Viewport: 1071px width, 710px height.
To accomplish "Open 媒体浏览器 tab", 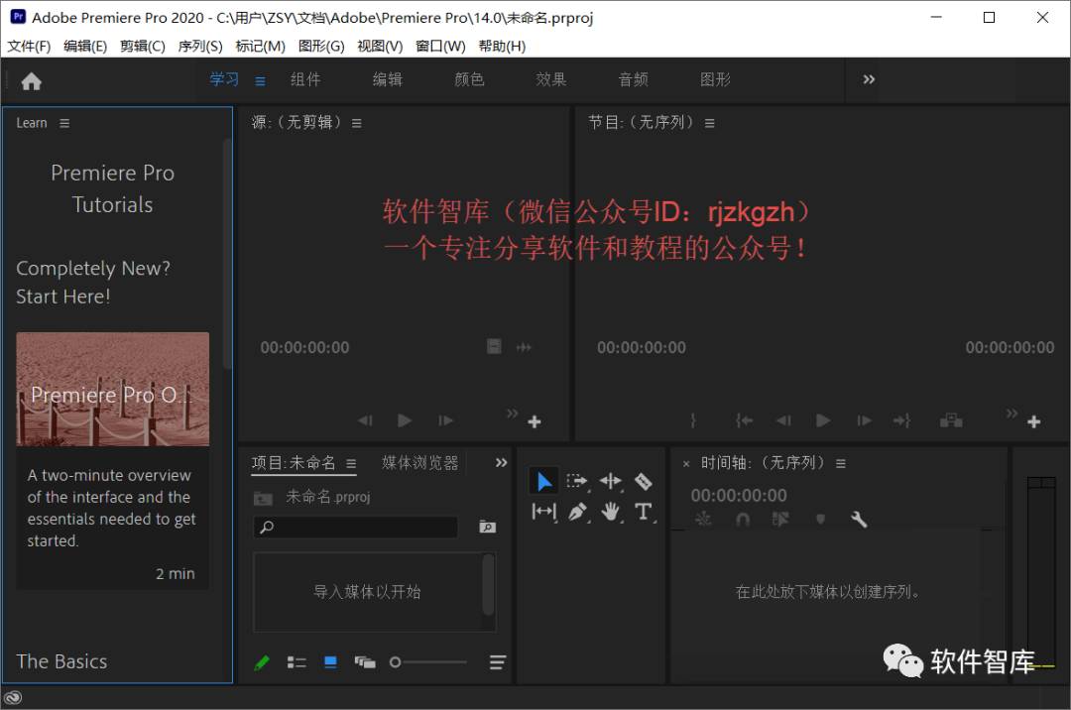I will (x=420, y=463).
